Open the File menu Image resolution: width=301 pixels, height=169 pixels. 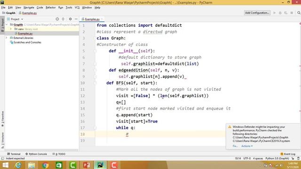tap(3, 8)
